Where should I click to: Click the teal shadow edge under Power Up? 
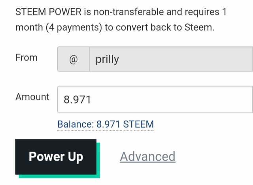point(59,176)
